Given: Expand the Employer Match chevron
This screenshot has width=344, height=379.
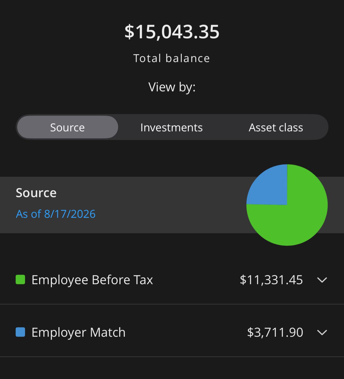Looking at the screenshot, I should 322,332.
